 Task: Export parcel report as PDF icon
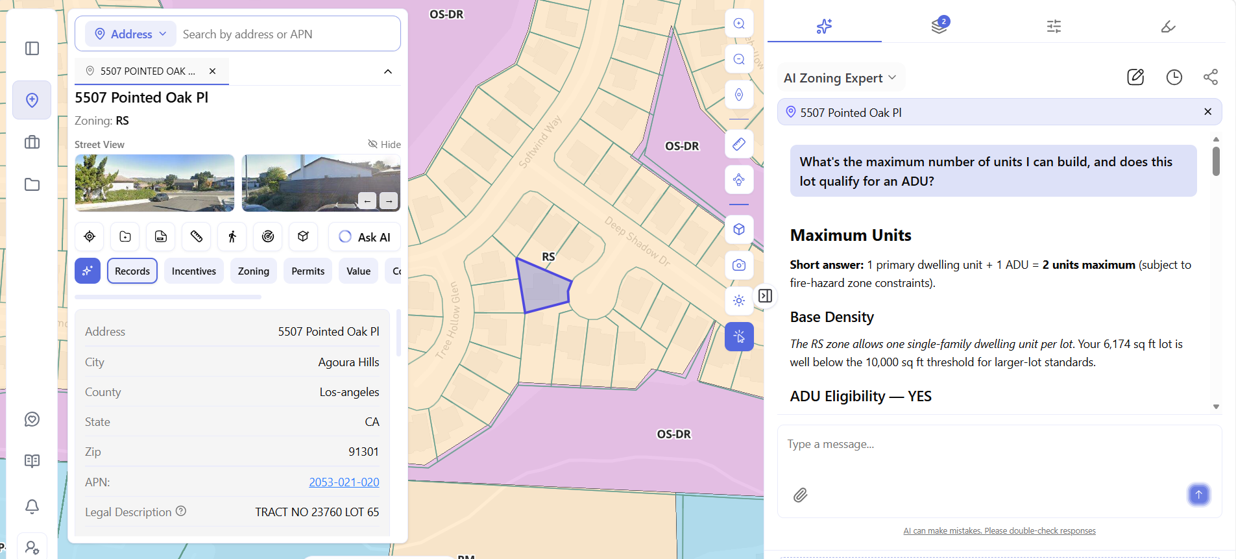pyautogui.click(x=161, y=237)
